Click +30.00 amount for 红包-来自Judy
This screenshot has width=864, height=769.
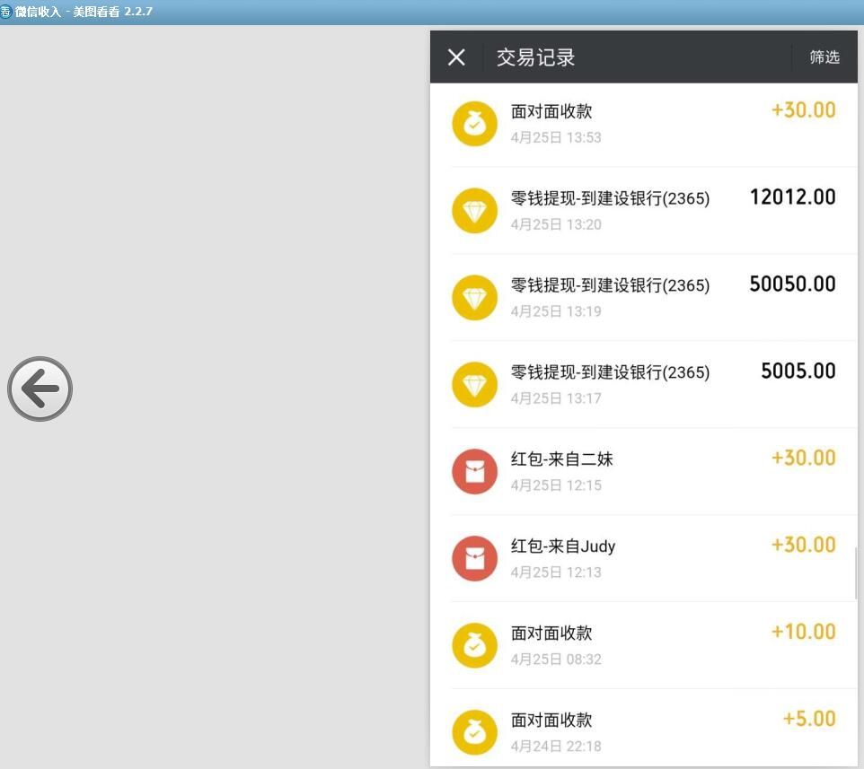804,545
